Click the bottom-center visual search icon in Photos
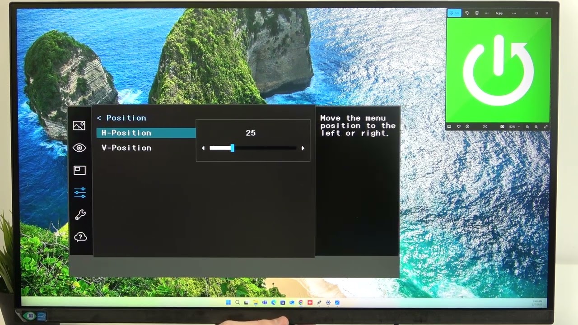578x325 pixels. pyautogui.click(x=485, y=126)
